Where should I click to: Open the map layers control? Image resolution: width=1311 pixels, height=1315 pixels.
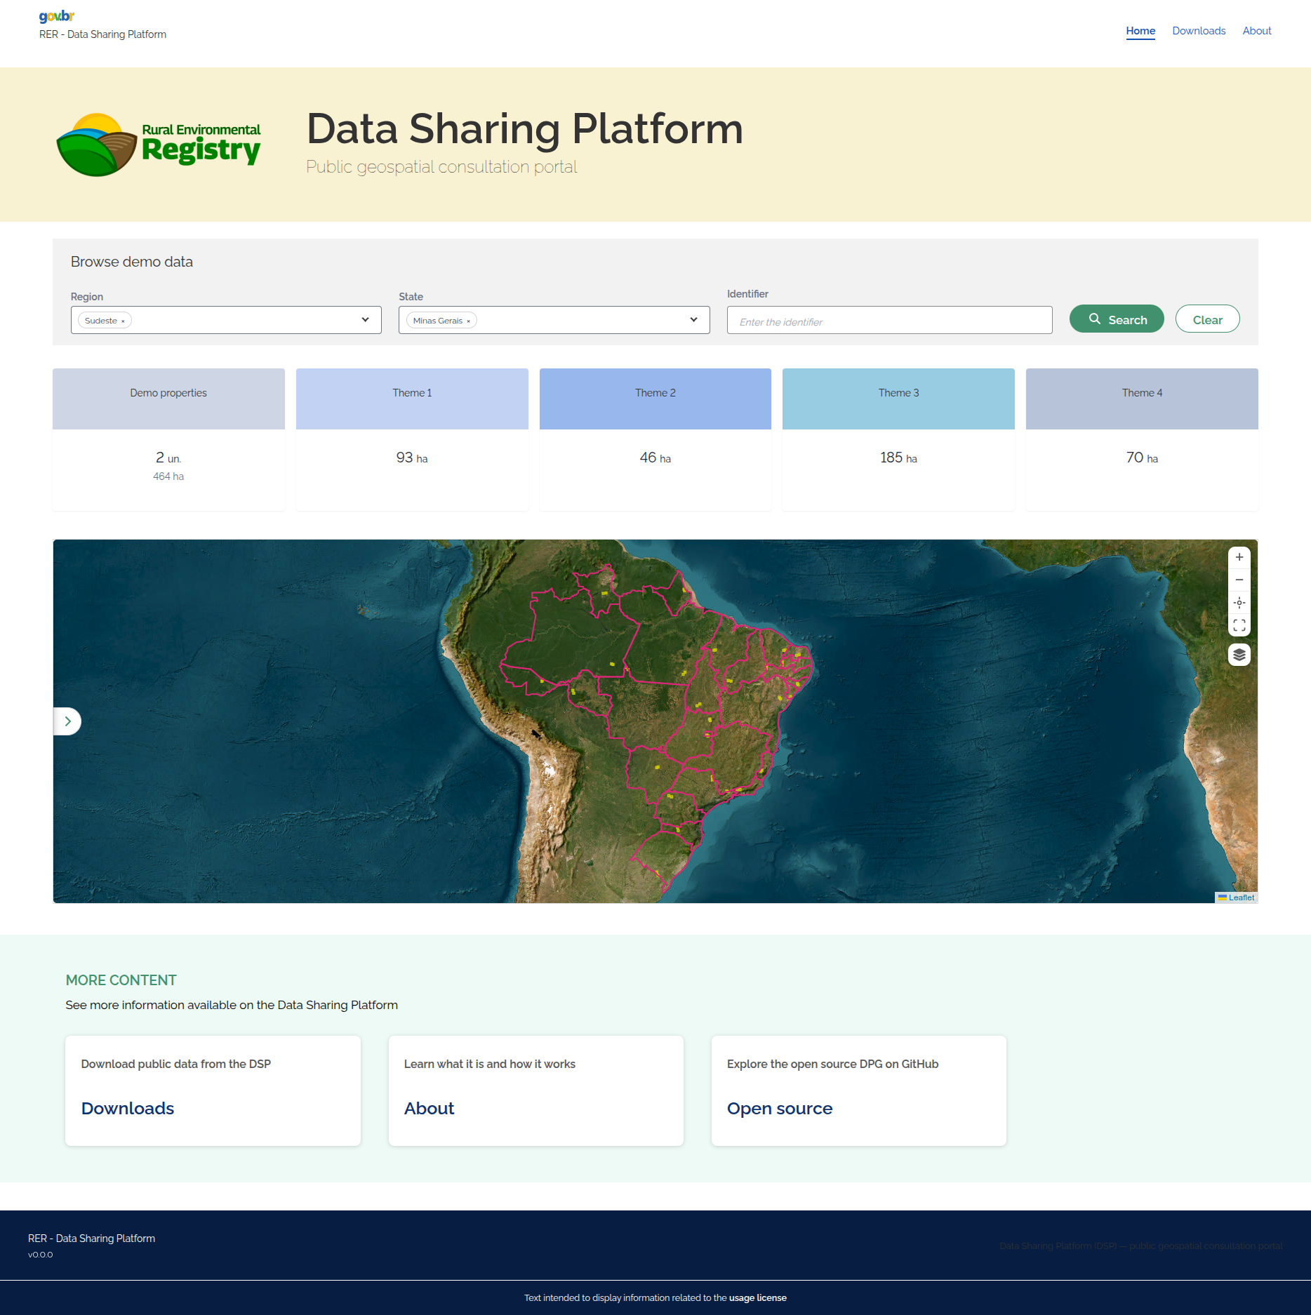tap(1239, 655)
